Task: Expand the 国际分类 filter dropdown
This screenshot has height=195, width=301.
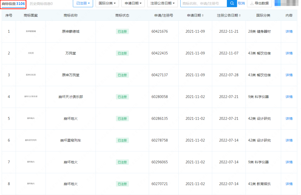Action: pyautogui.click(x=107, y=3)
